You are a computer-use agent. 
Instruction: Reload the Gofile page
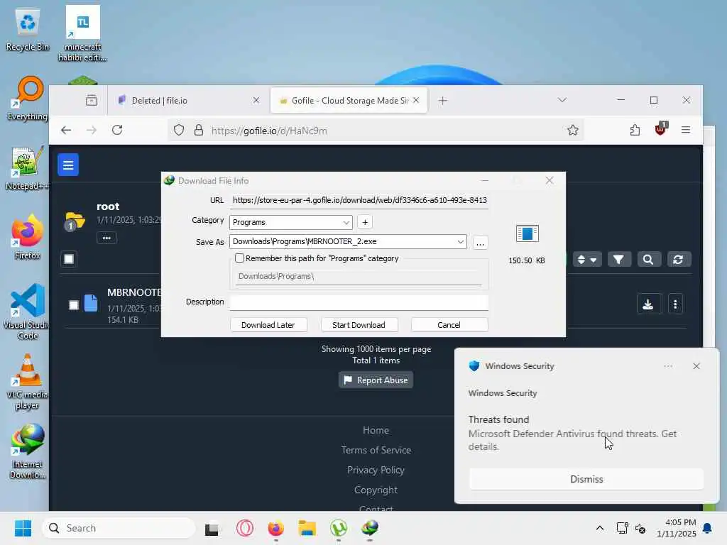click(x=117, y=131)
